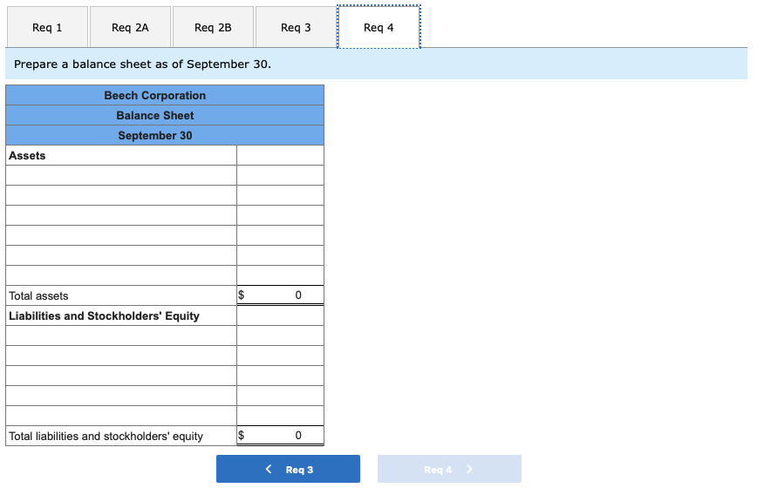This screenshot has width=771, height=488.
Task: Click the 'Assets' section heading
Action: (x=27, y=155)
